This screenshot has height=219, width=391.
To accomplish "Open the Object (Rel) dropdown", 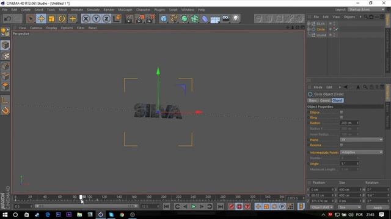I will (322, 207).
